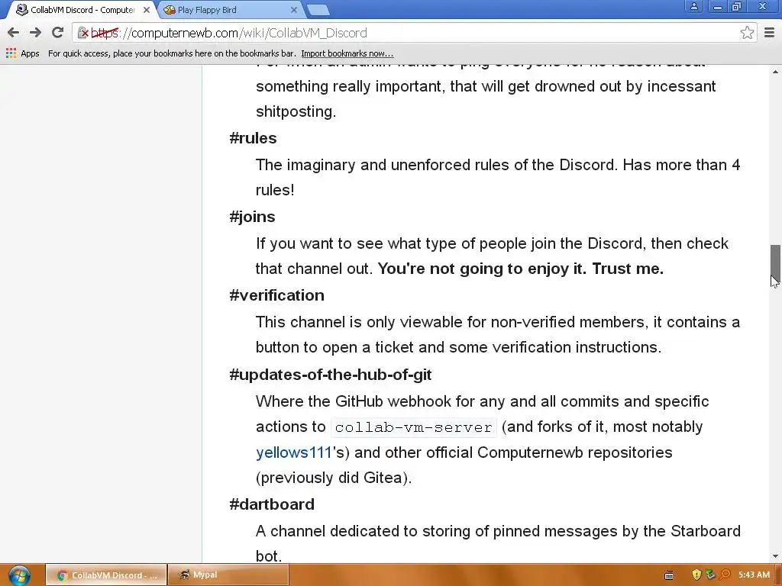Click the #verification heading
The width and height of the screenshot is (782, 586).
pos(276,295)
